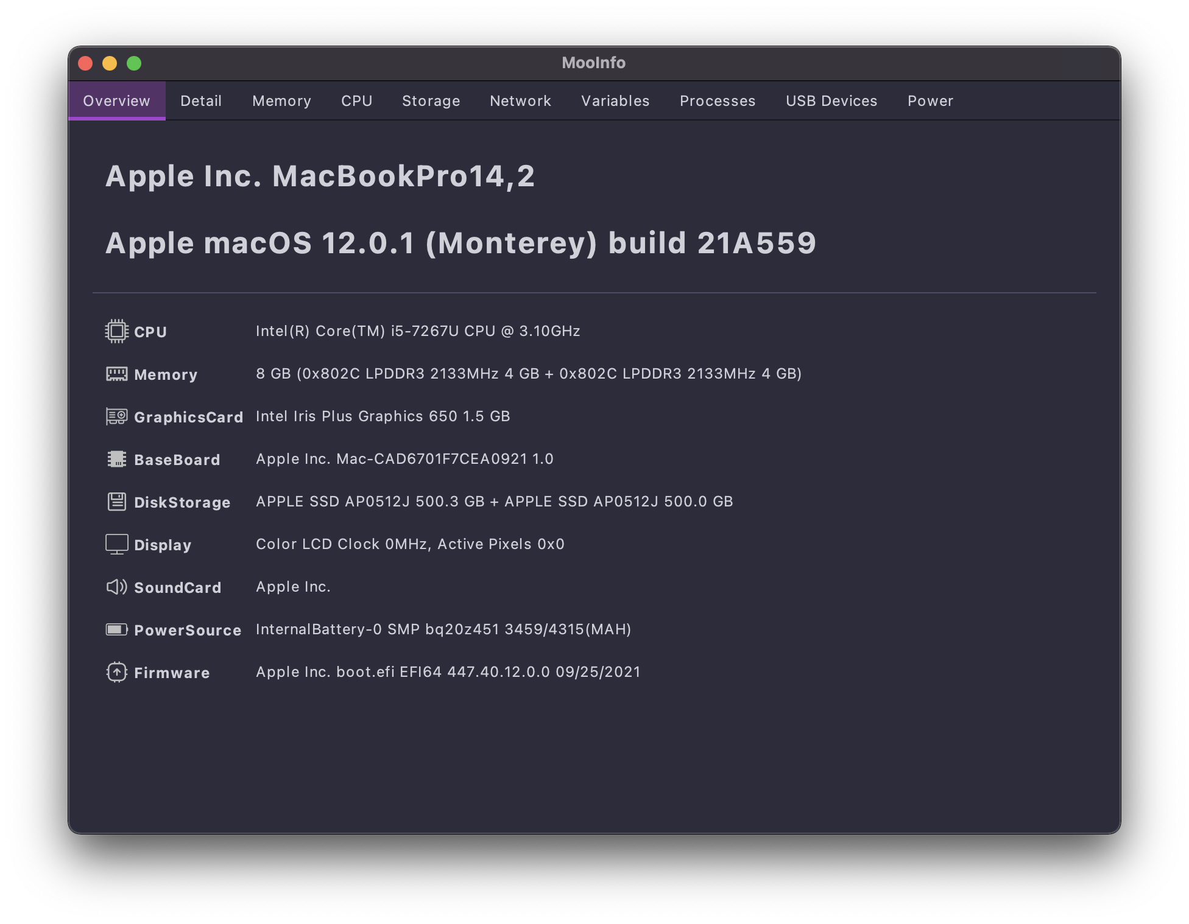Click the DiskStorage floppy icon

[x=116, y=502]
